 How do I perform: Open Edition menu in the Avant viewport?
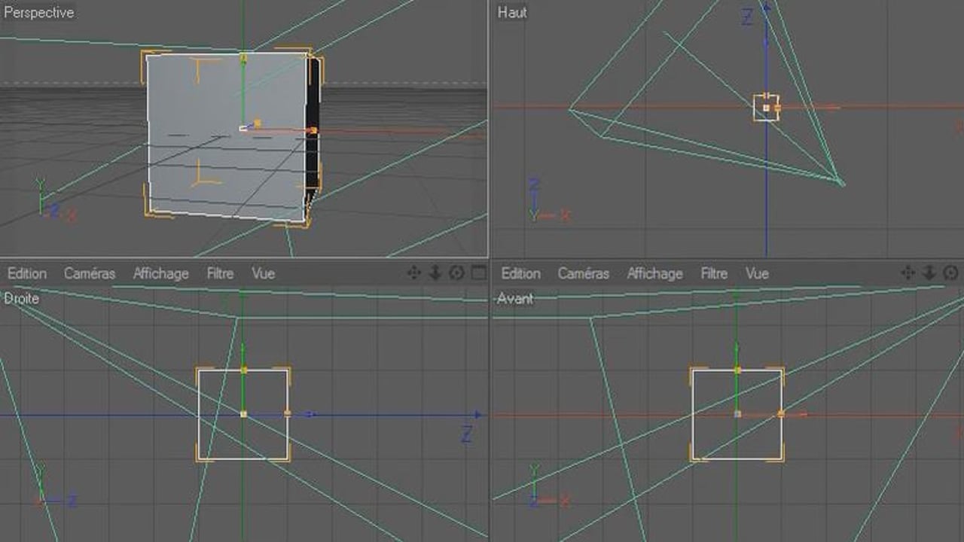click(x=521, y=273)
